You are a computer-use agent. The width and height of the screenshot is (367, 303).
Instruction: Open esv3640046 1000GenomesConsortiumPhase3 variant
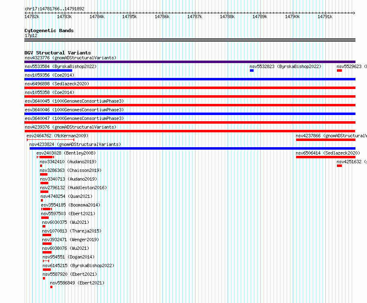coord(74,110)
